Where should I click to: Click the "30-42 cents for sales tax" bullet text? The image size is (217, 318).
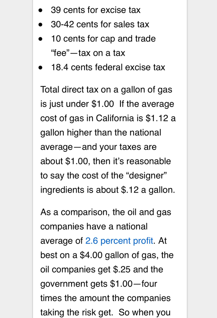coord(100,24)
